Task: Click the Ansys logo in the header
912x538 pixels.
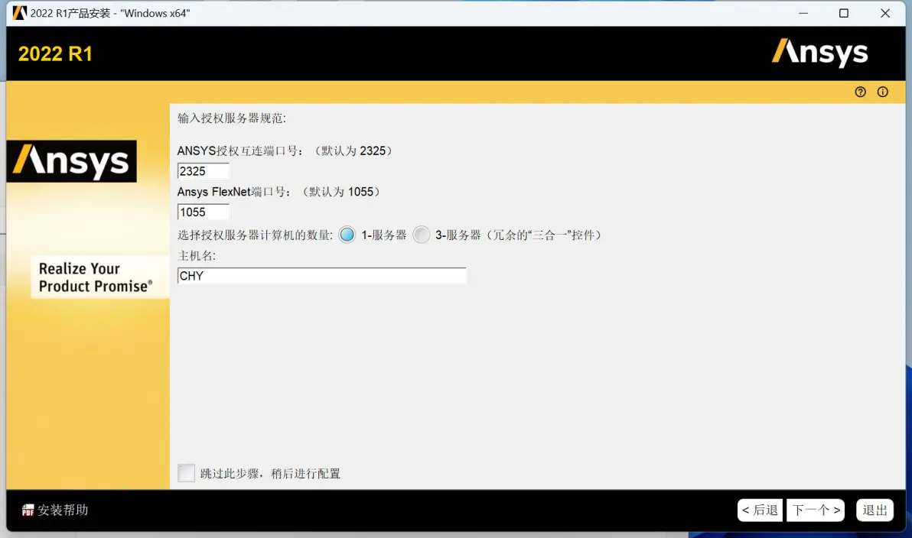Action: 819,53
